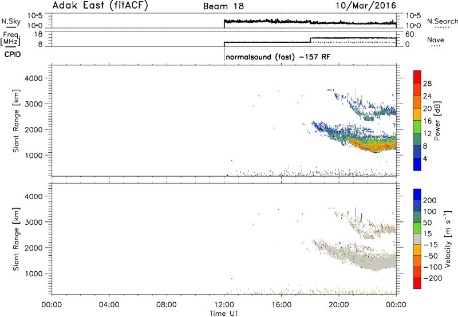Click the "16" label on the power color bar
This screenshot has width=458, height=317.
[x=427, y=121]
